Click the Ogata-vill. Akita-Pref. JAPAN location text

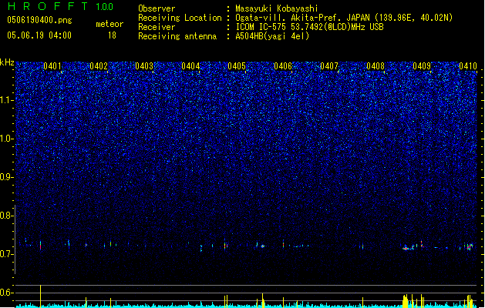[x=344, y=18]
